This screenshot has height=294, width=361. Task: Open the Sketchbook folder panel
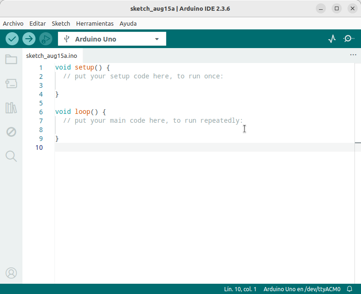(x=11, y=59)
